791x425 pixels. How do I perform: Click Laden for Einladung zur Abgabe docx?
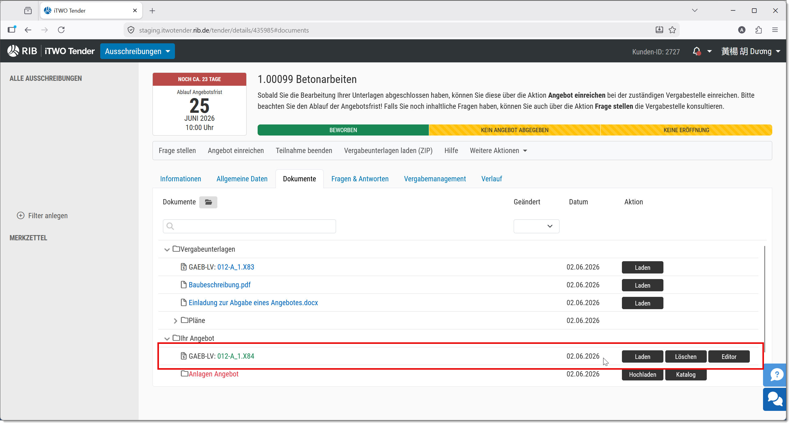[643, 303]
